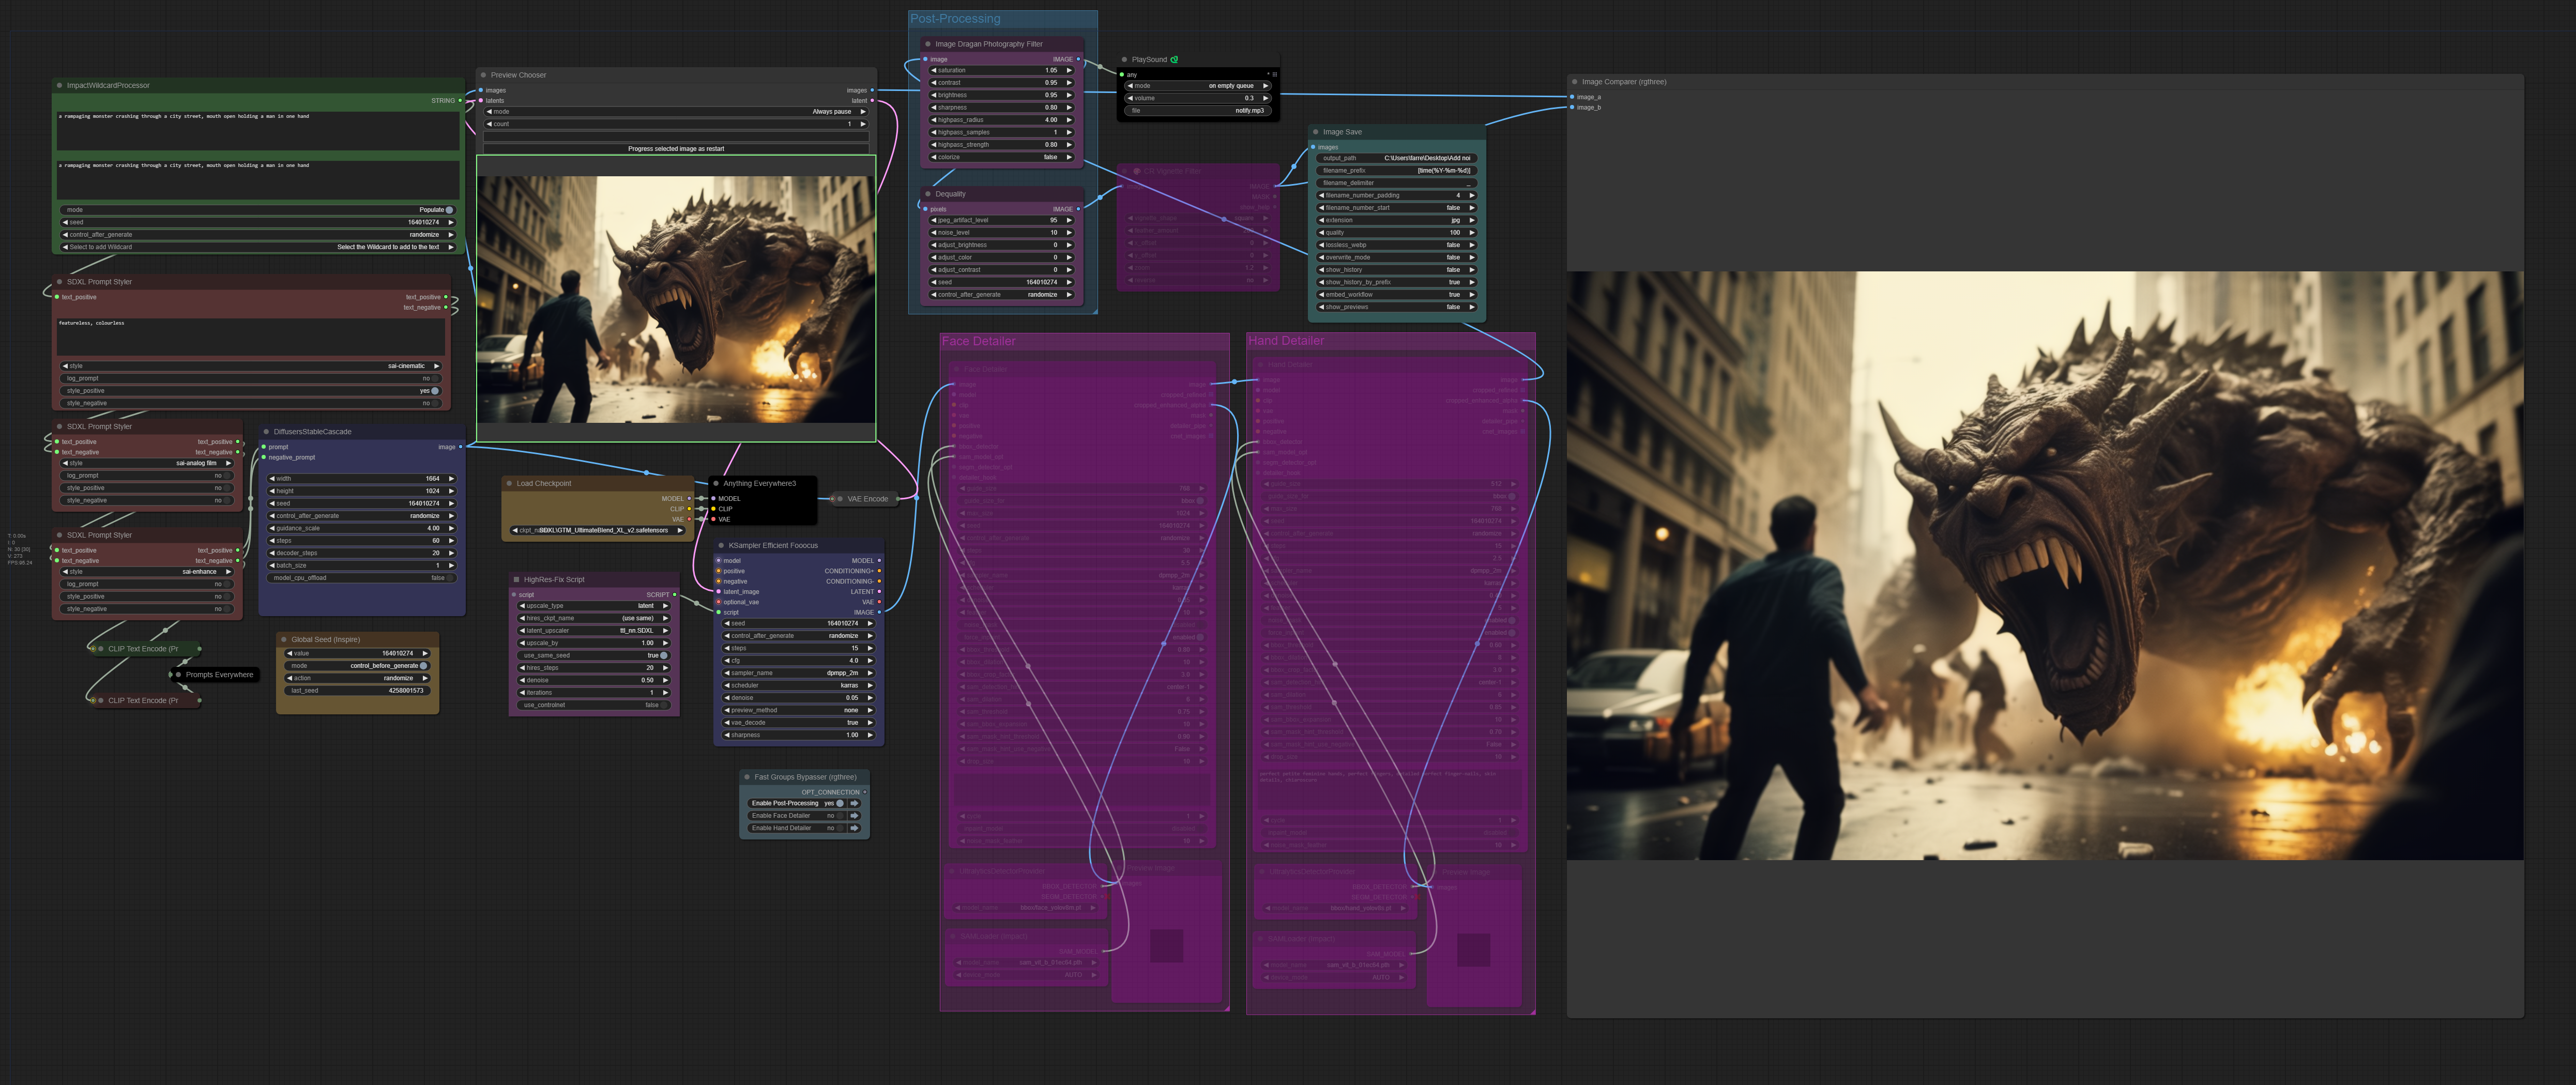
Task: Click the HighRes-Fix Script square title icon
Action: pos(516,580)
